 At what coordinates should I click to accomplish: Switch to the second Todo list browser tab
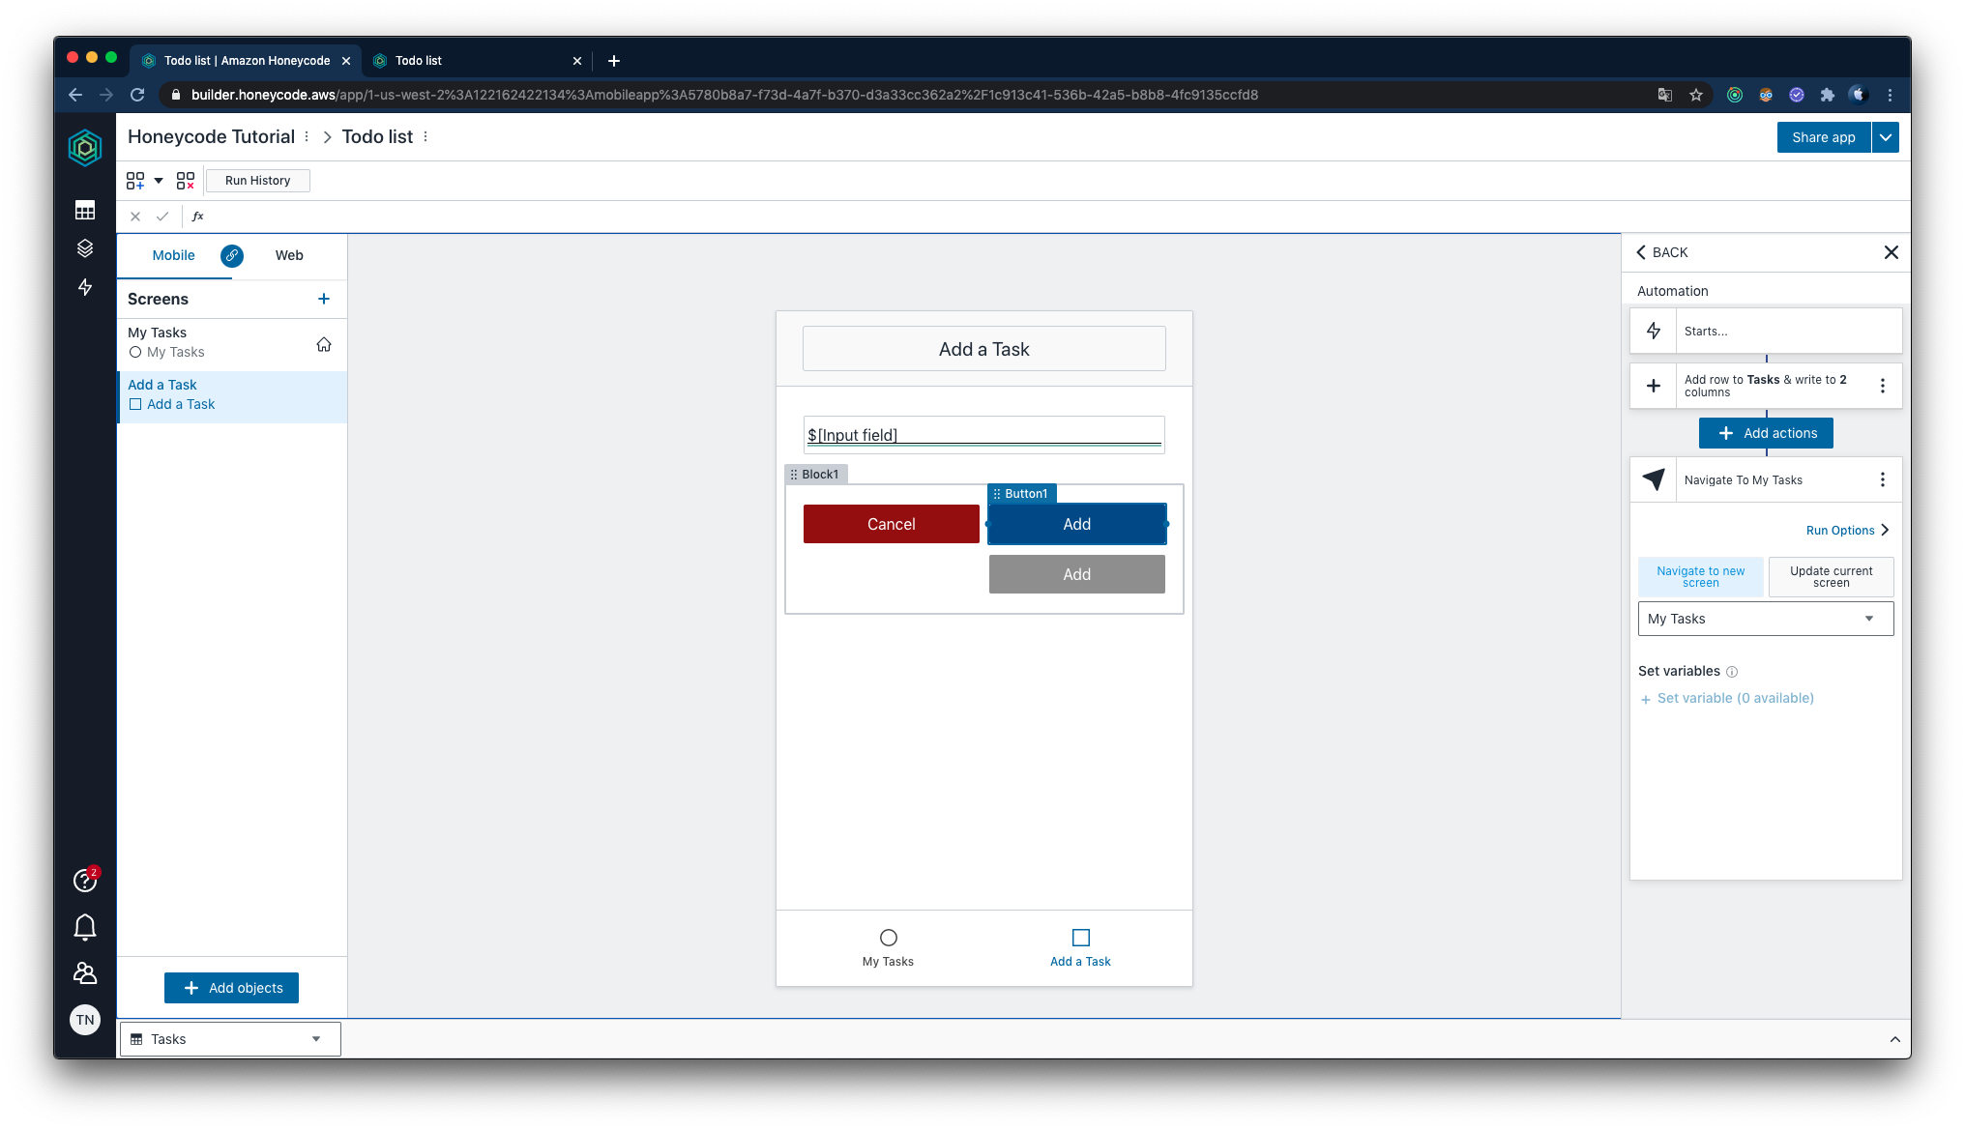point(478,61)
